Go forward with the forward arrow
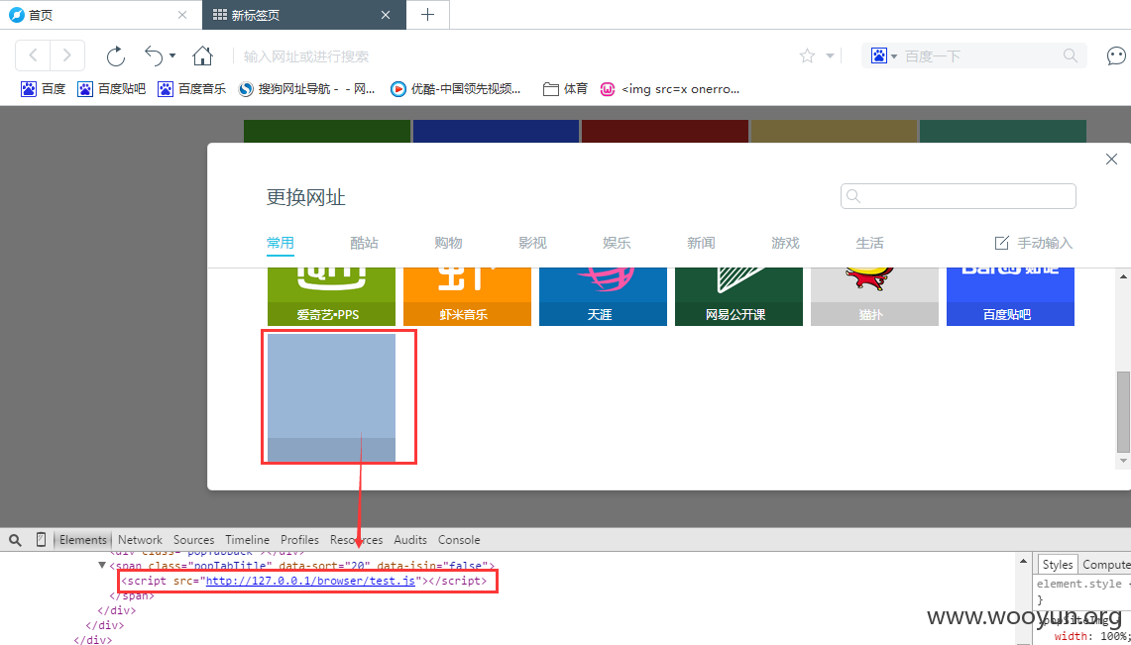 point(67,55)
